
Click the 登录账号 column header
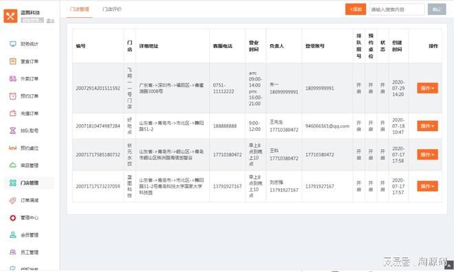pyautogui.click(x=315, y=46)
